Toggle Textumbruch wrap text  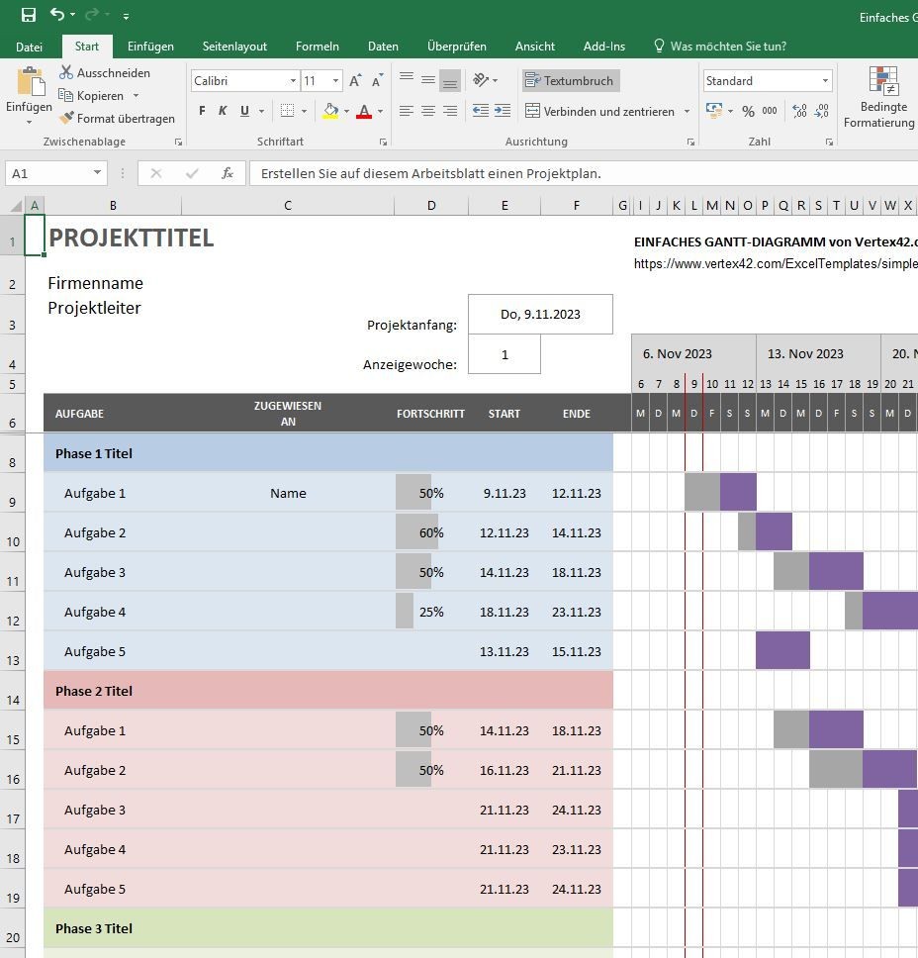point(571,80)
